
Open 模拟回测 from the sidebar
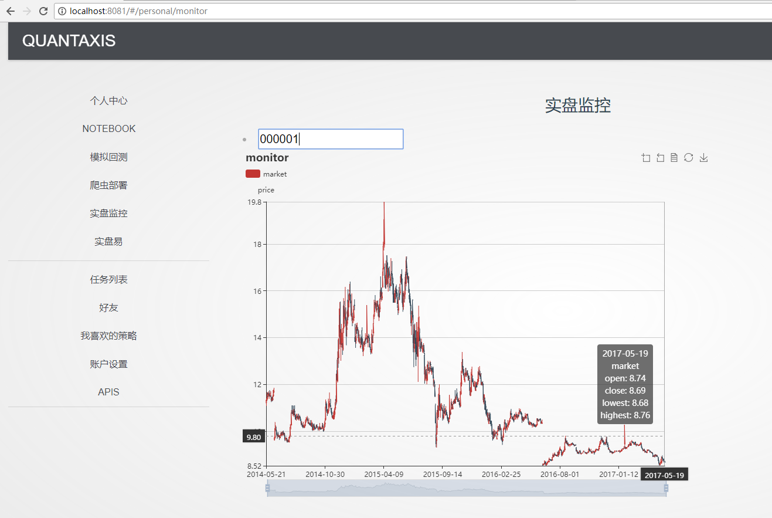[108, 156]
